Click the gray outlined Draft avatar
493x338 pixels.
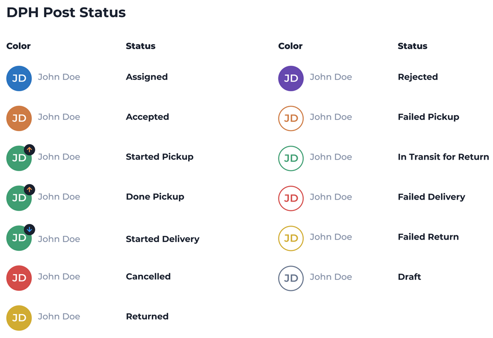point(291,278)
